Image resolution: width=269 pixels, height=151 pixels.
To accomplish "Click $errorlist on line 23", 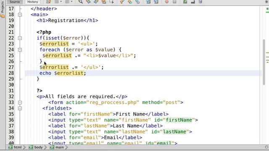I will (54, 44).
